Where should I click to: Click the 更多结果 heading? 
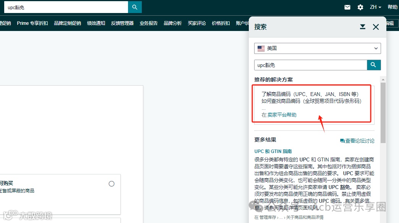pyautogui.click(x=265, y=140)
